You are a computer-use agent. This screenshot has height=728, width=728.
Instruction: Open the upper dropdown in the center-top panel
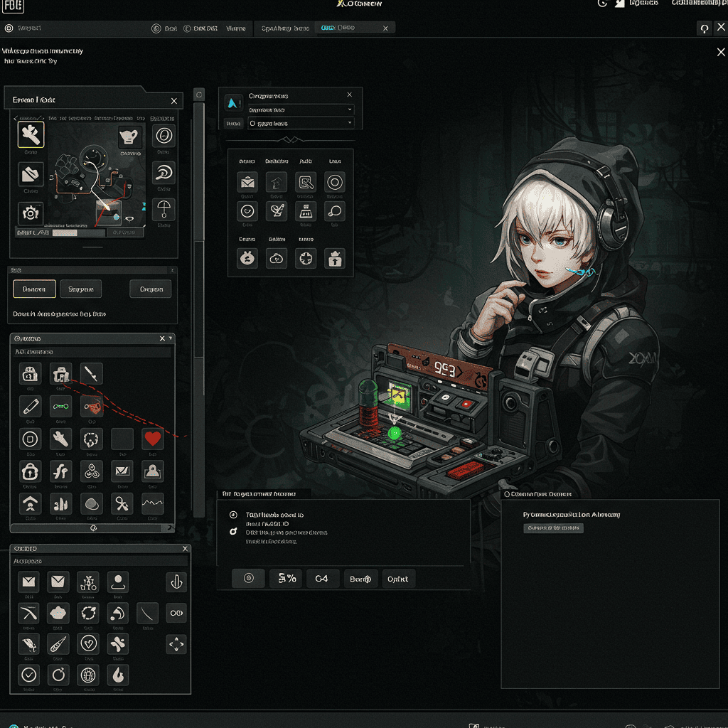pyautogui.click(x=300, y=110)
